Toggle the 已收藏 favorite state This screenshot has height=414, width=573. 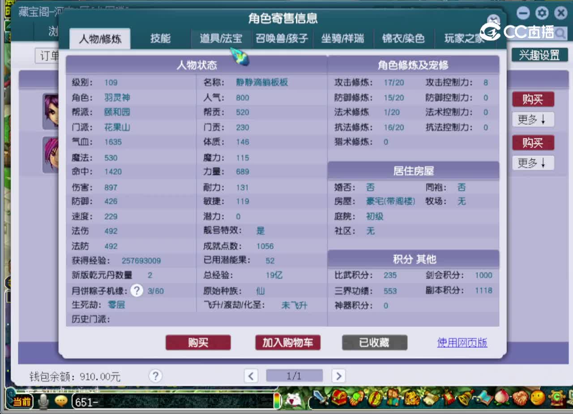pyautogui.click(x=375, y=342)
